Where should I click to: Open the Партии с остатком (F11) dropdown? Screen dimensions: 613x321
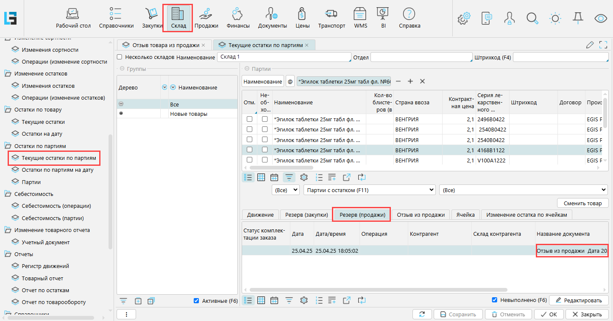tap(369, 190)
